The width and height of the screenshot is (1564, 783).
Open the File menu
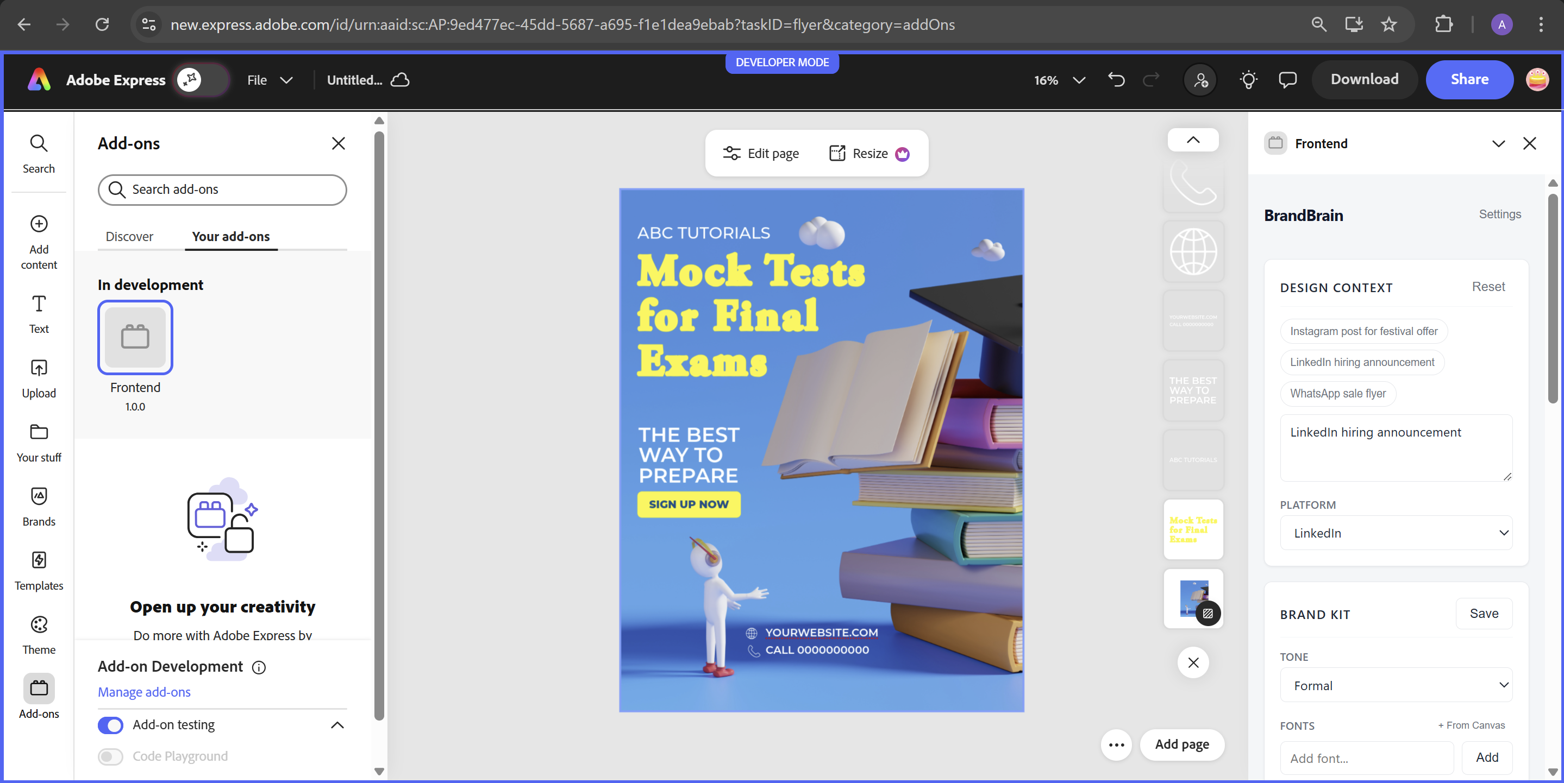pyautogui.click(x=270, y=80)
